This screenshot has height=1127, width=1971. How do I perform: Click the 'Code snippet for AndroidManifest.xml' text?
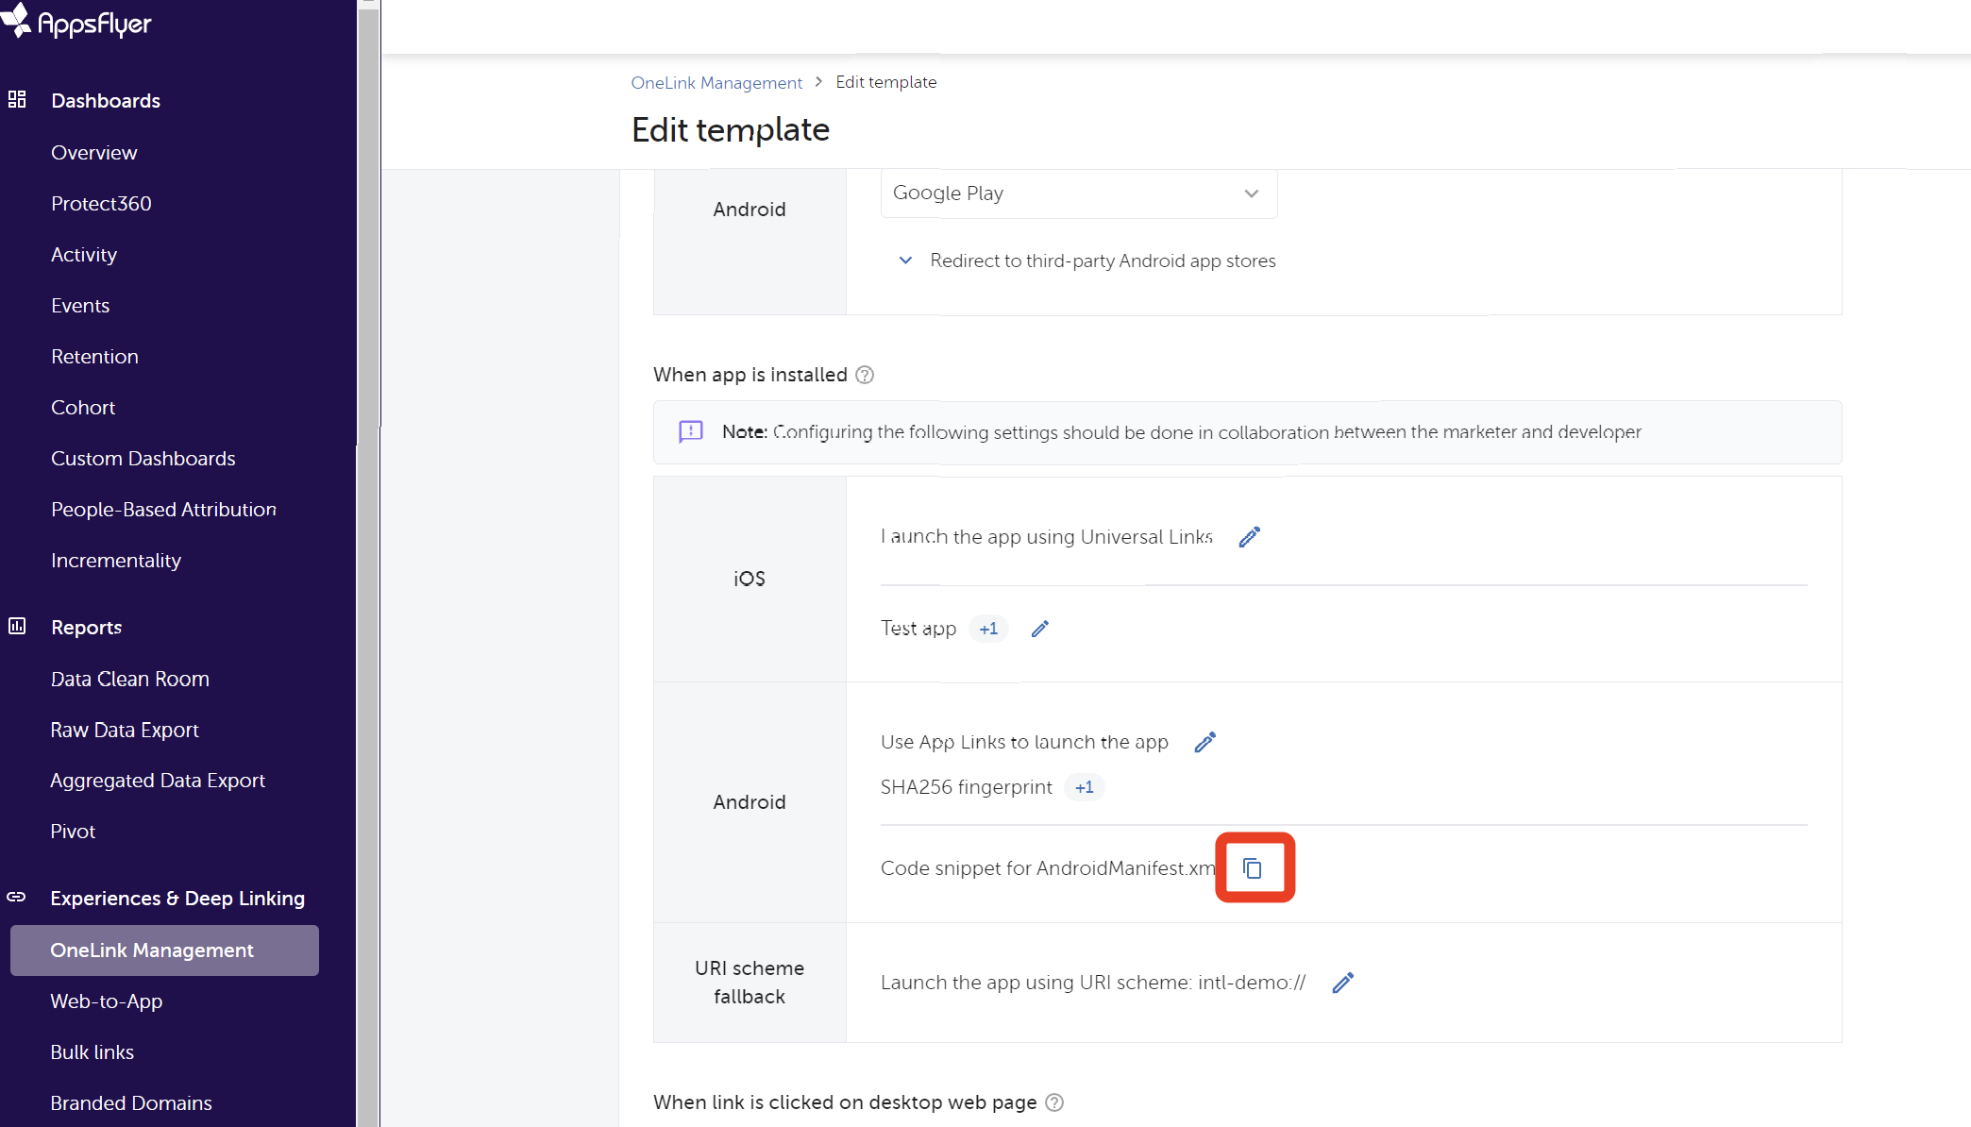(x=1048, y=867)
